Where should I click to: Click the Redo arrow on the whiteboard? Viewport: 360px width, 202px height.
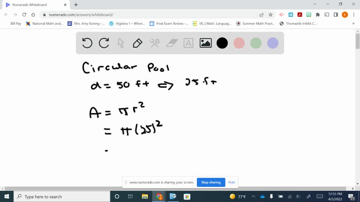[x=104, y=43]
